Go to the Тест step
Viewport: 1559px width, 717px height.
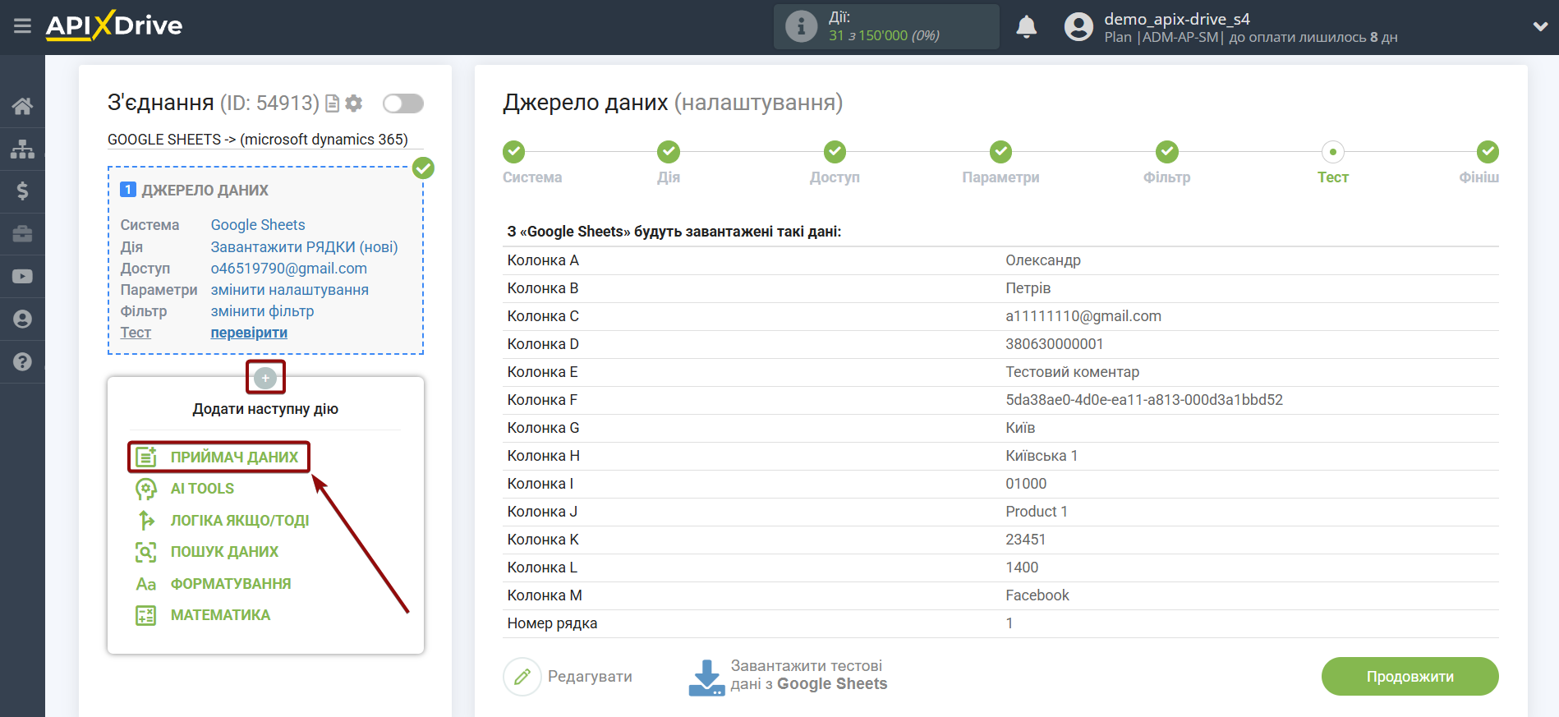[1332, 152]
